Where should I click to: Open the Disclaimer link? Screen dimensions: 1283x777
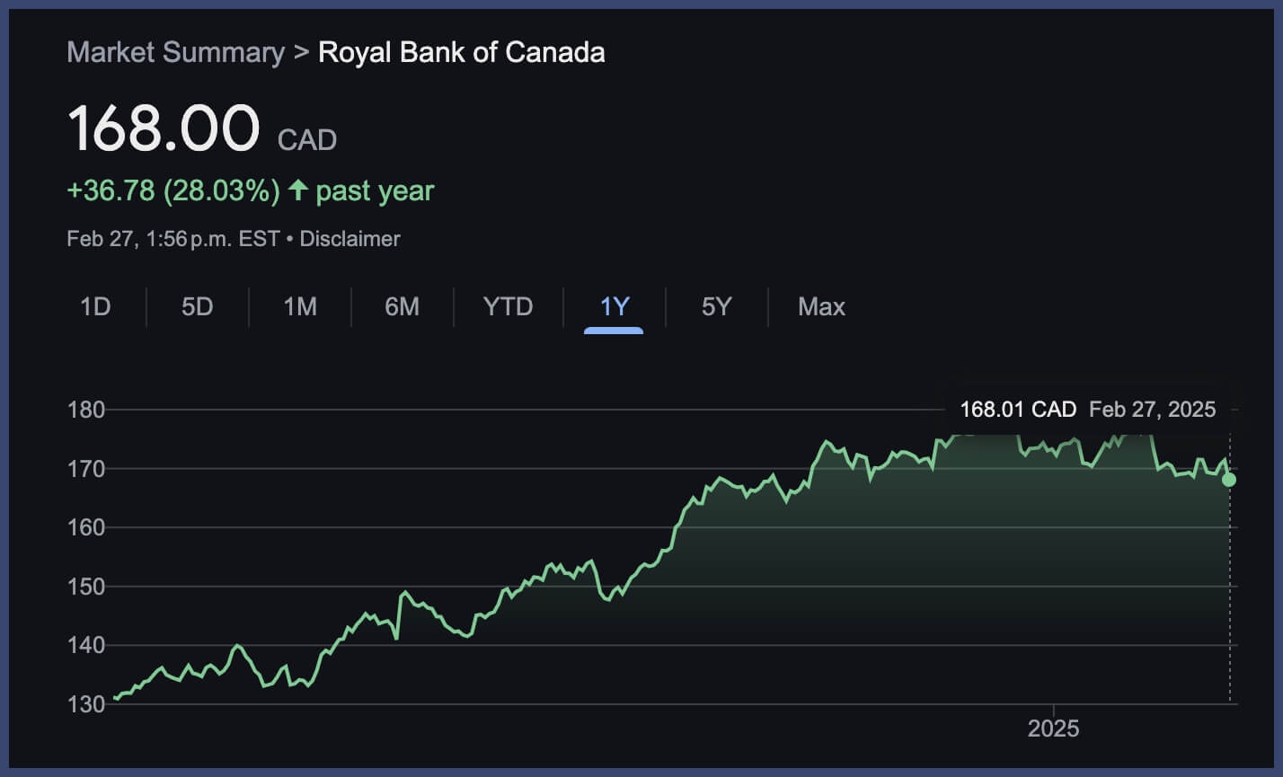tap(350, 239)
